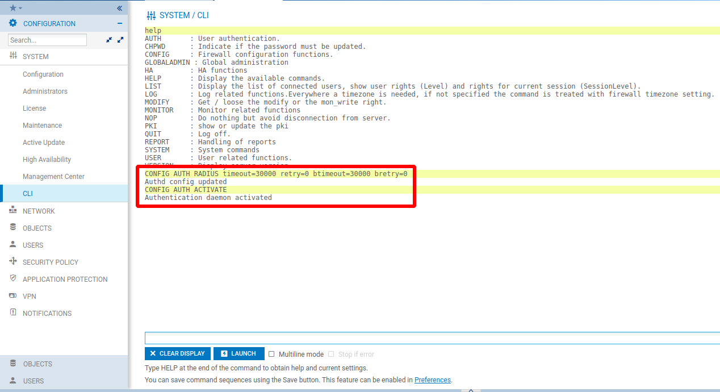Open the favorites star dropdown
720x392 pixels.
click(x=16, y=8)
